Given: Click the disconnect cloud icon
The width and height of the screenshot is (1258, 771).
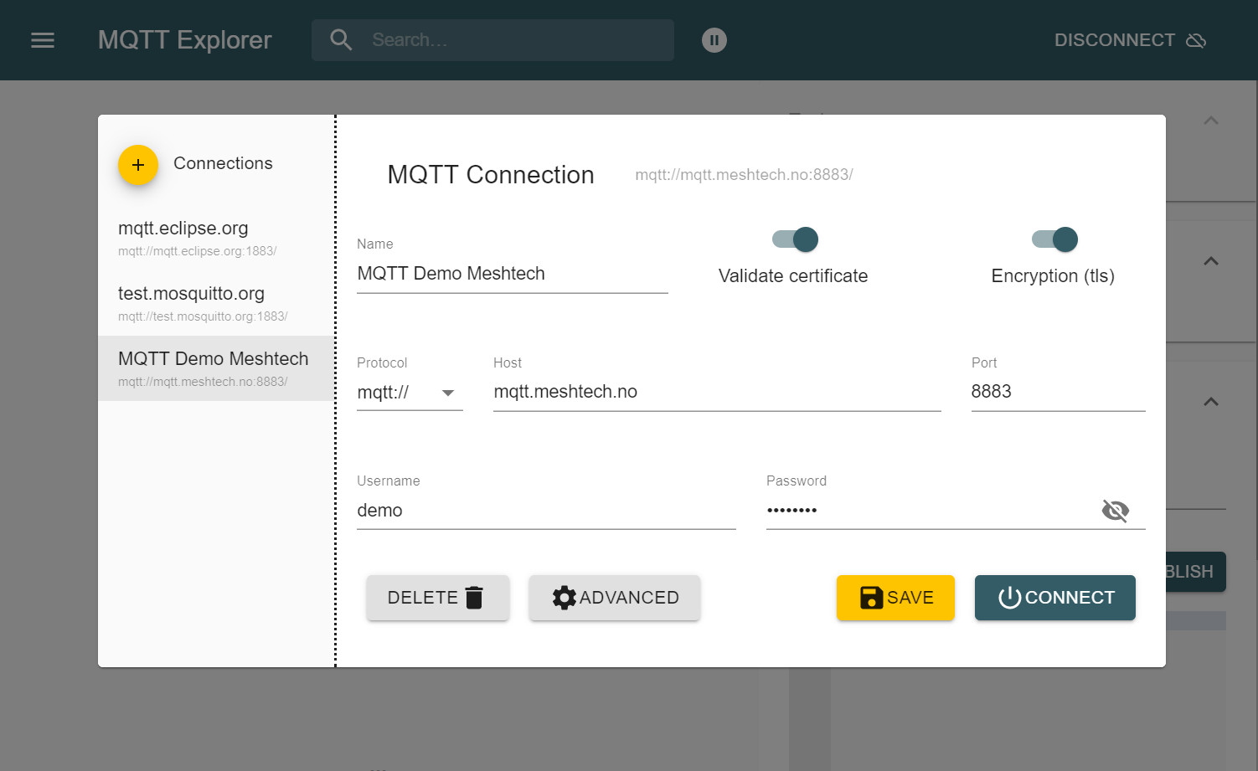Looking at the screenshot, I should 1196,40.
